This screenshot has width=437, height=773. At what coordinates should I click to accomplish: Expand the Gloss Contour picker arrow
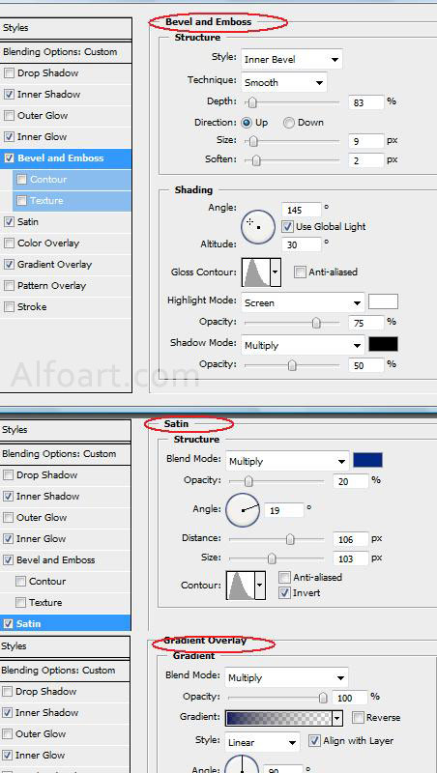pos(276,272)
